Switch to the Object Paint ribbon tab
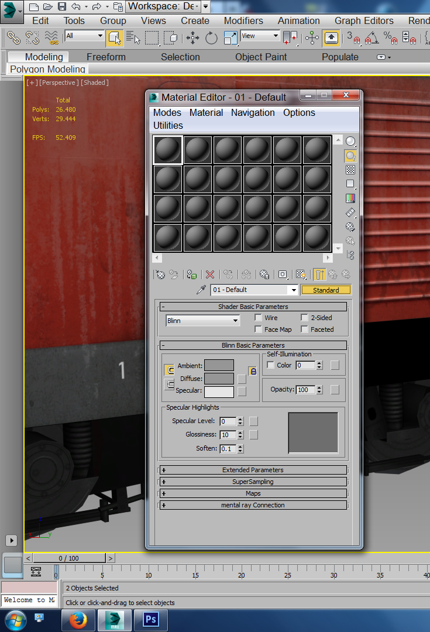Viewport: 430px width, 632px height. (261, 57)
